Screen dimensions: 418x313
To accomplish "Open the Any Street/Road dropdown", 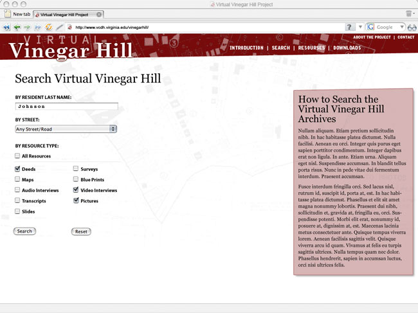I will pyautogui.click(x=66, y=129).
